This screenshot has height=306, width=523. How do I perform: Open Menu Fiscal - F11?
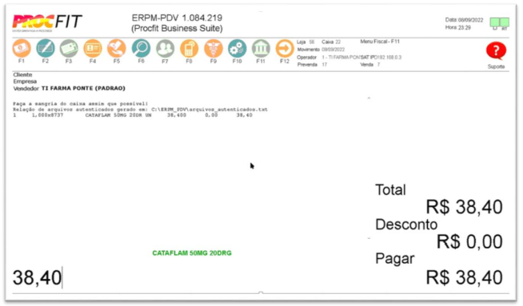click(x=380, y=42)
